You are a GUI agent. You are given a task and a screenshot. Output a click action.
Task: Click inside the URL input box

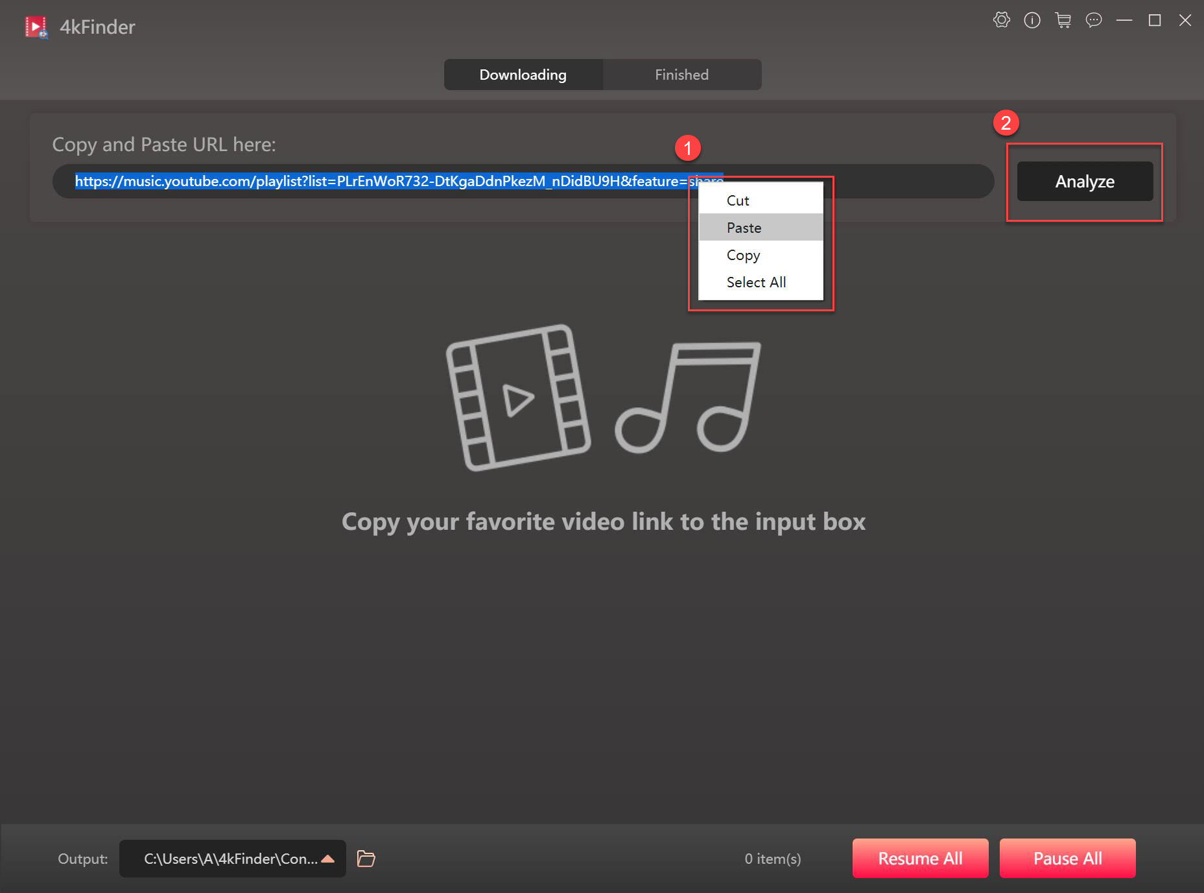pos(389,182)
